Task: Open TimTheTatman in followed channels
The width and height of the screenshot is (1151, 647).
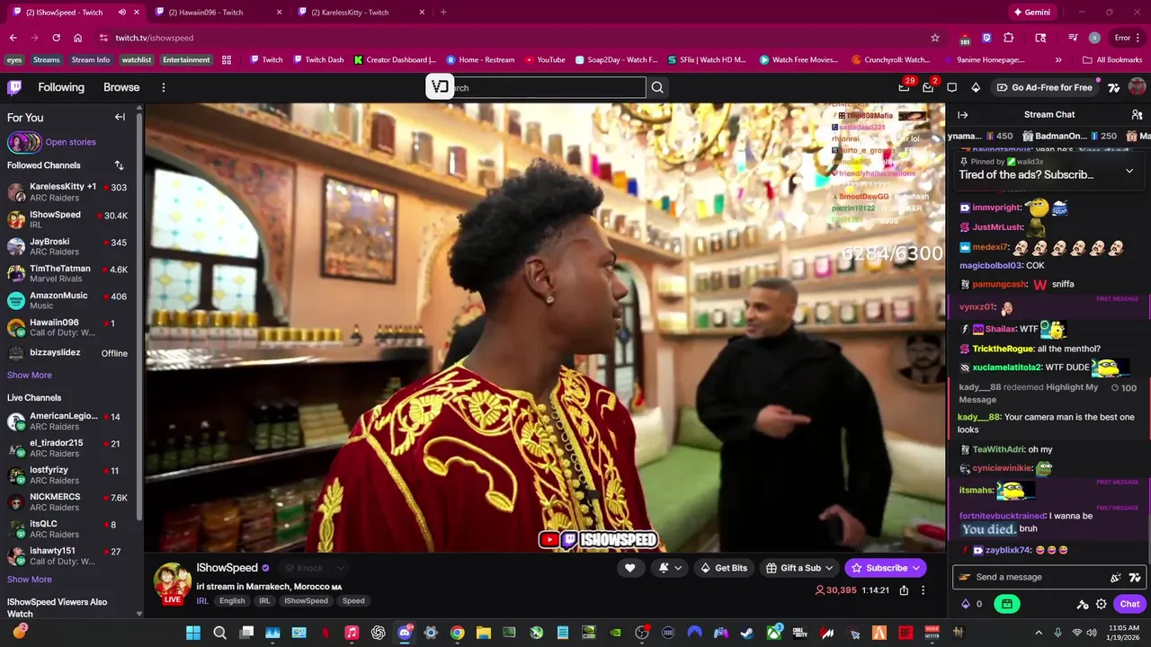Action: pyautogui.click(x=70, y=273)
